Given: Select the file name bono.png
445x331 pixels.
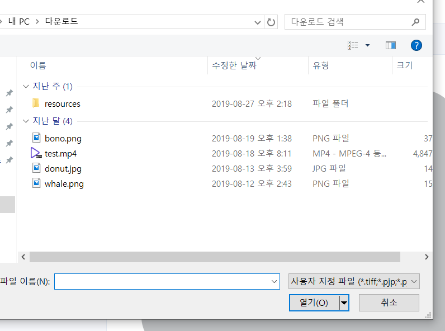Looking at the screenshot, I should tap(63, 139).
